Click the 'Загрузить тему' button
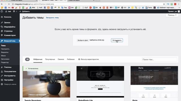 coord(52,18)
